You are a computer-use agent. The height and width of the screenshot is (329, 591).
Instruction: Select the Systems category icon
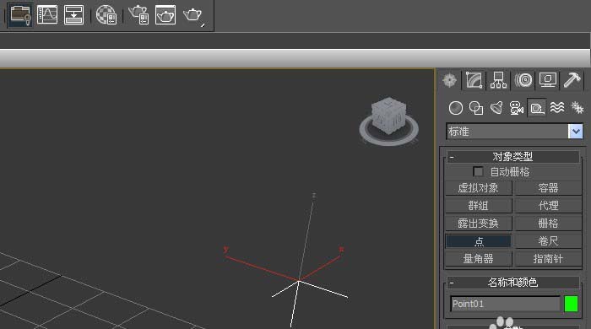pos(577,108)
